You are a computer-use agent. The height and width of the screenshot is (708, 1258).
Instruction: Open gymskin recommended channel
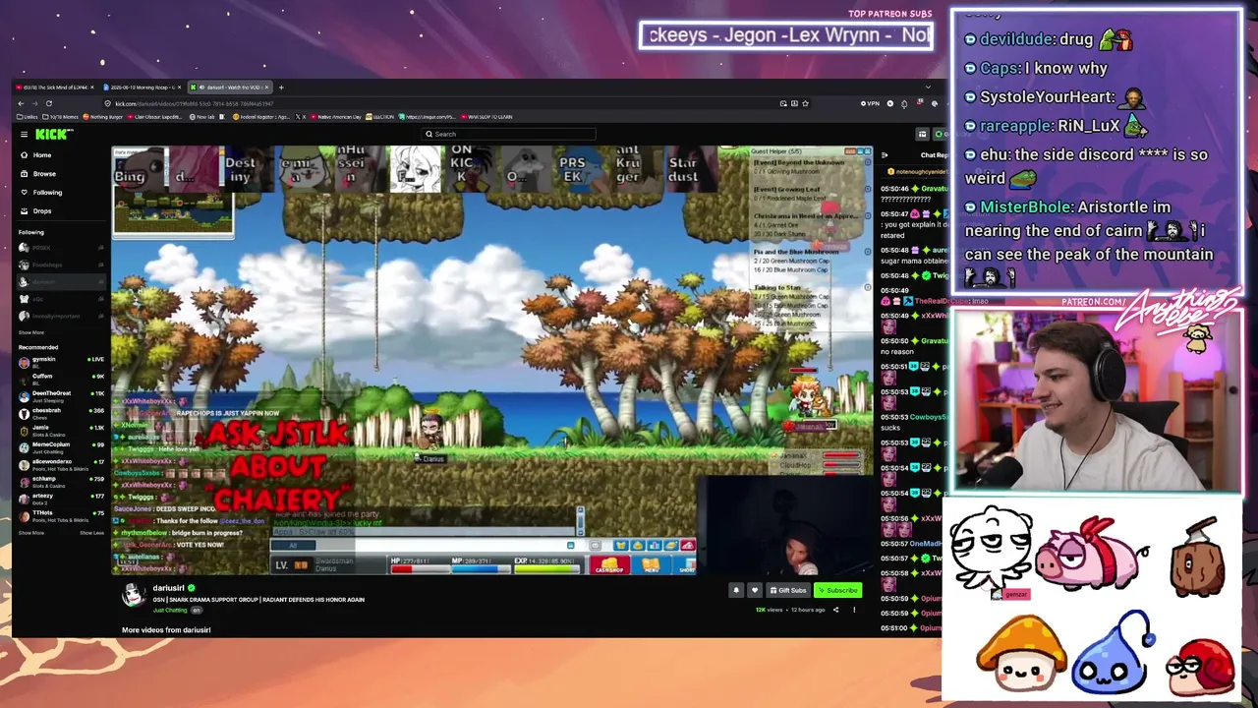point(61,362)
